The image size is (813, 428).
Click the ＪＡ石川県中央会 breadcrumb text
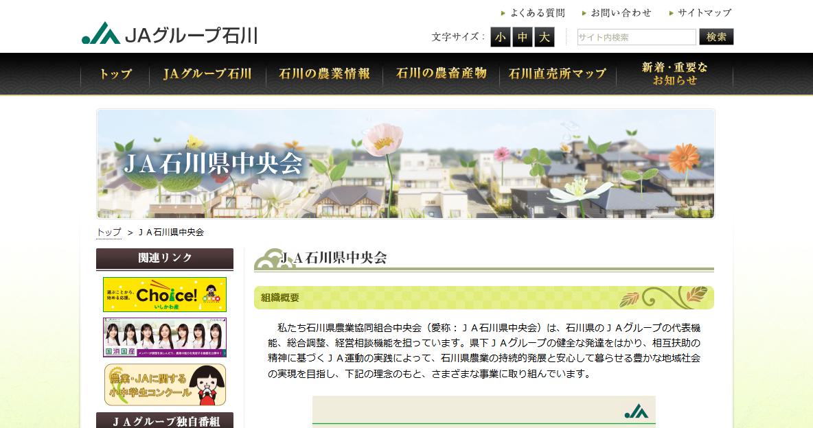click(171, 232)
